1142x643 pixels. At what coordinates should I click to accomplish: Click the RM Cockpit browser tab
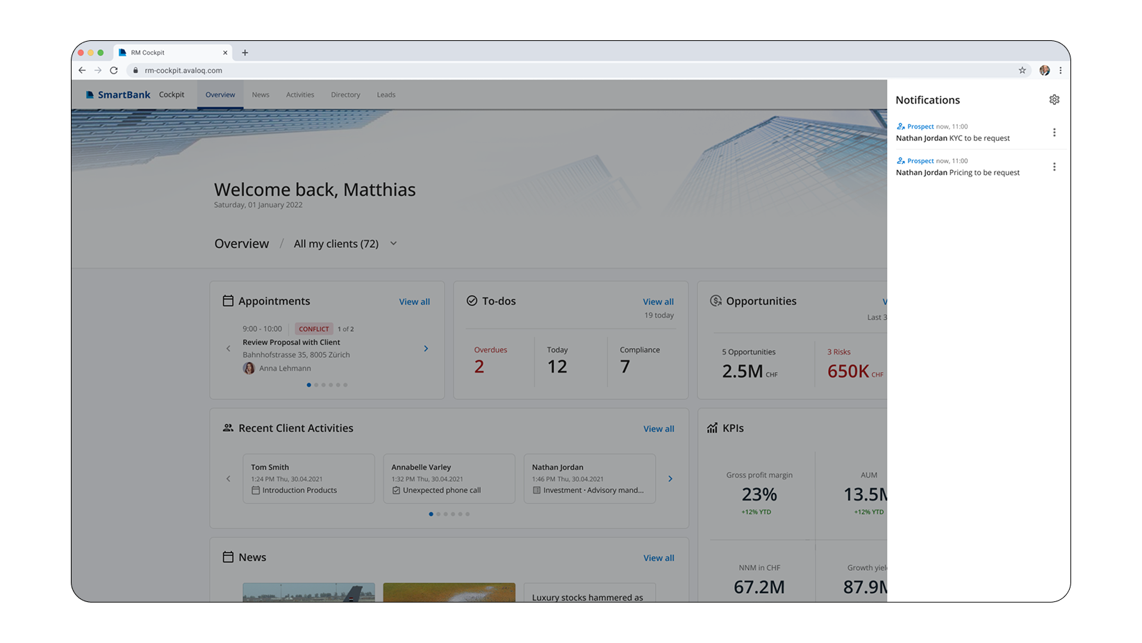[x=174, y=53]
